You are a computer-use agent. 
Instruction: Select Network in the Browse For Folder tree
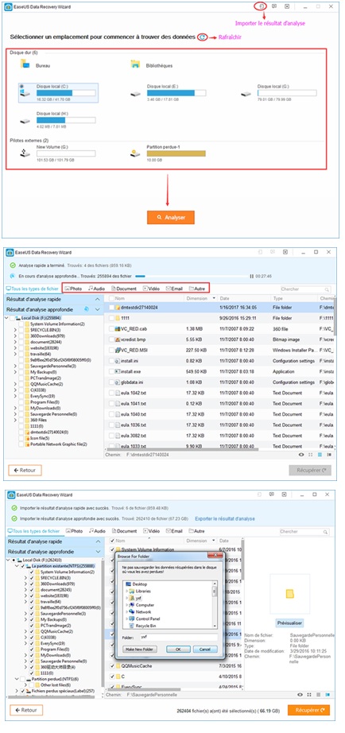click(140, 611)
